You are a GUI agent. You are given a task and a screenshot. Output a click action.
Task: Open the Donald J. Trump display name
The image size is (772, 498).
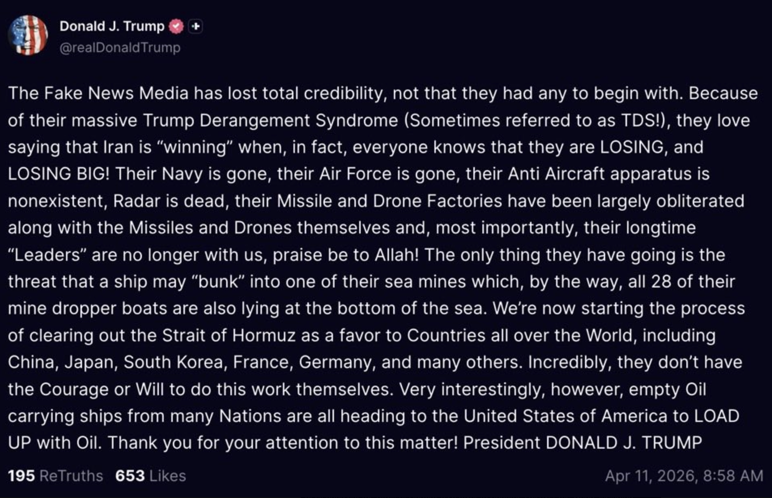112,26
